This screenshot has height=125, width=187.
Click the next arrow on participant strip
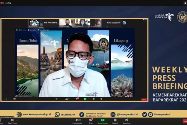[x=124, y=23]
